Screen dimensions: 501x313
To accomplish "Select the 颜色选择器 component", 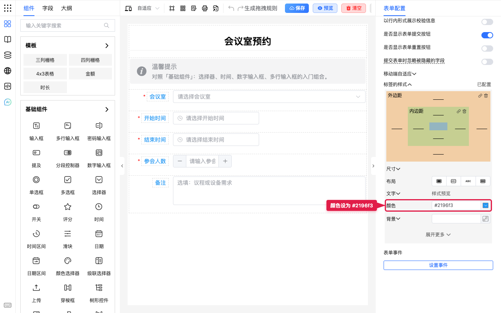I will [68, 266].
